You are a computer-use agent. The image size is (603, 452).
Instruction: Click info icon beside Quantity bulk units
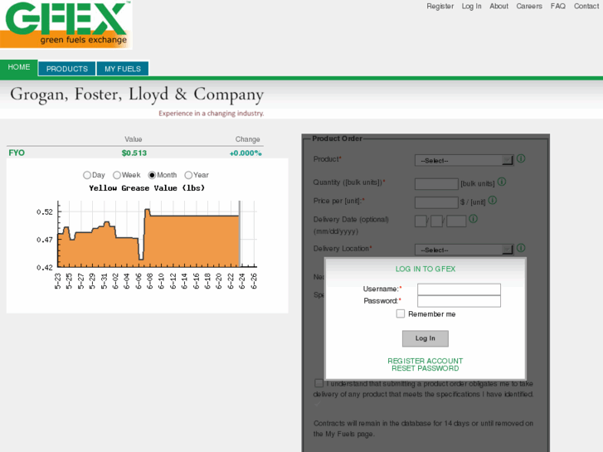click(502, 182)
